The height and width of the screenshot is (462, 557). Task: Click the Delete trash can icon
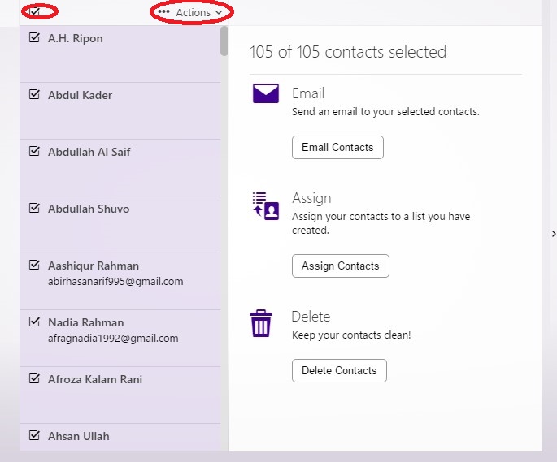[261, 323]
